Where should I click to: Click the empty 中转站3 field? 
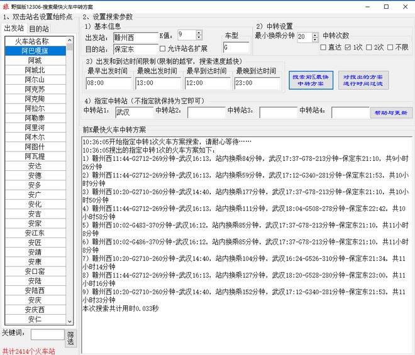click(278, 112)
